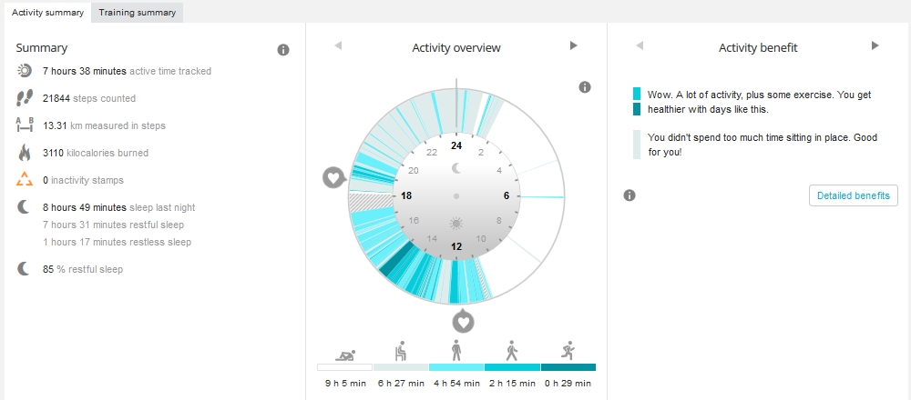Click the sitting activity icon
The height and width of the screenshot is (400, 911).
(x=400, y=351)
